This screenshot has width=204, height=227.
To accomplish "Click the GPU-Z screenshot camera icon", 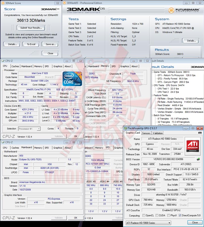I will click(200, 133).
